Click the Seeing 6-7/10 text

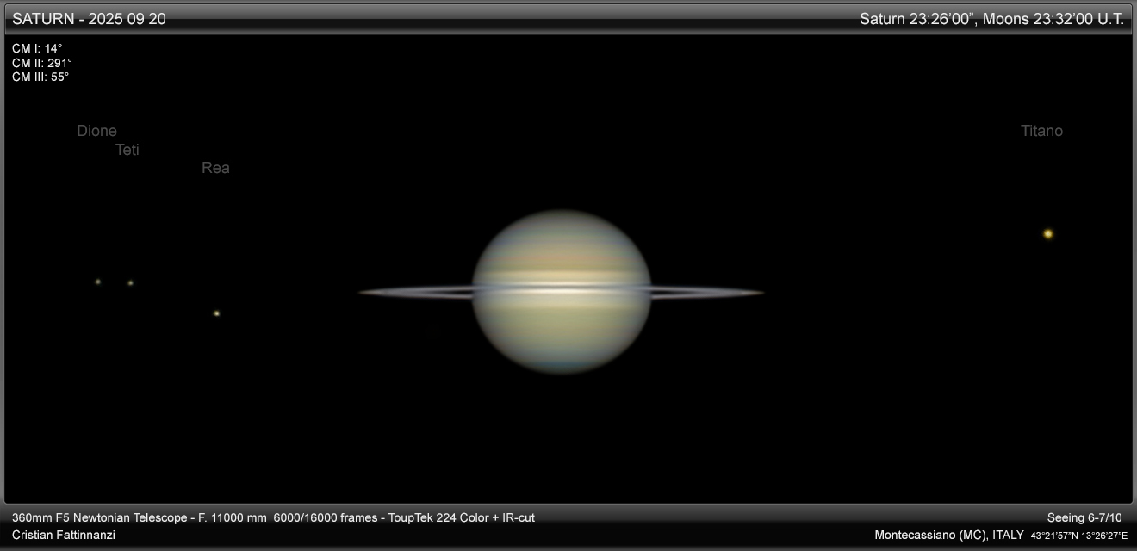pyautogui.click(x=1084, y=517)
